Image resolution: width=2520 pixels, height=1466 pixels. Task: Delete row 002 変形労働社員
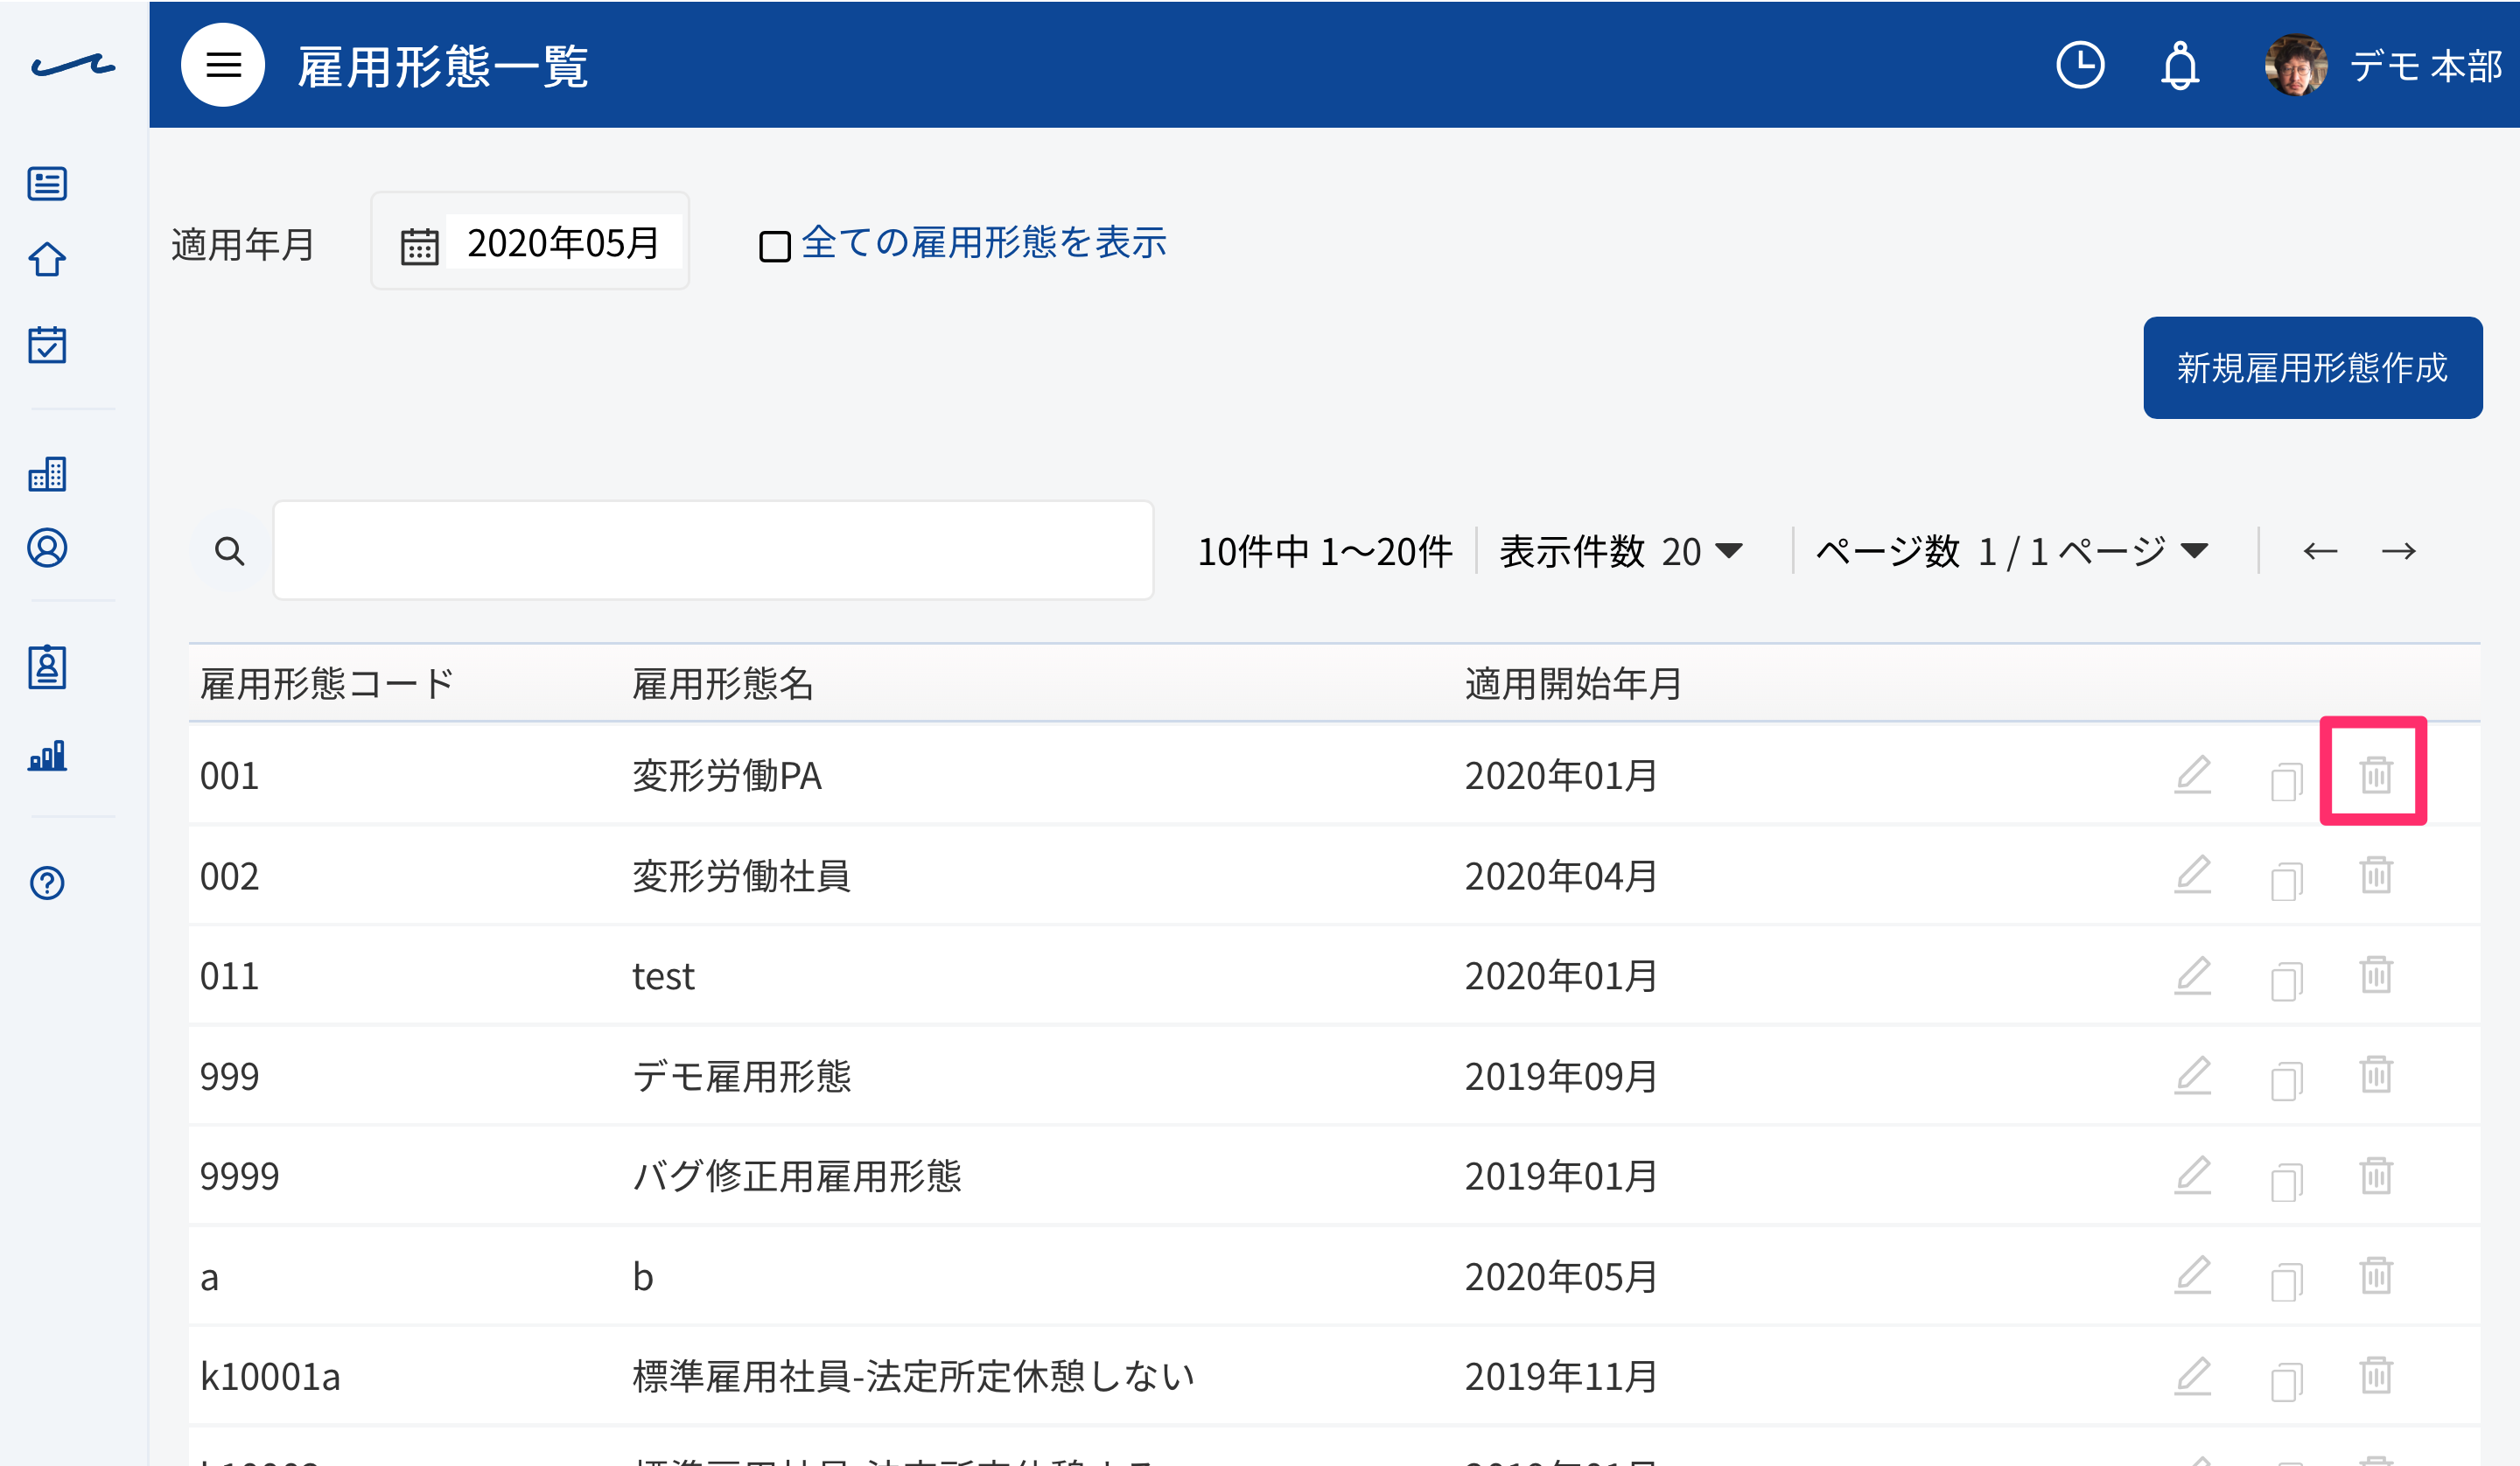click(2376, 875)
